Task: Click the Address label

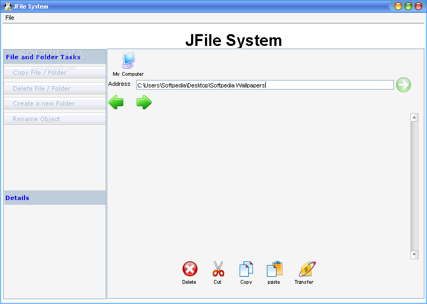Action: click(119, 84)
